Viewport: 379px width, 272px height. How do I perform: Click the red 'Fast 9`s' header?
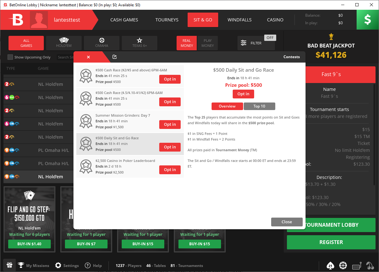click(x=331, y=75)
